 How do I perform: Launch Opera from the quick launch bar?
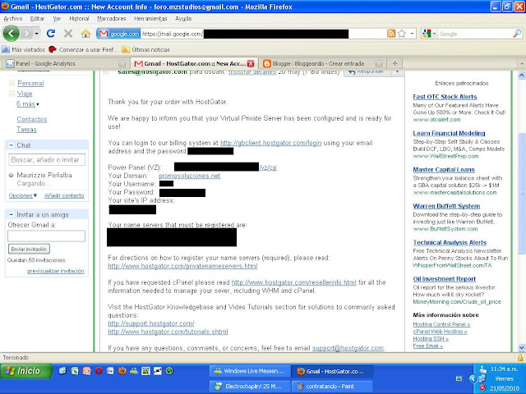[x=99, y=370]
